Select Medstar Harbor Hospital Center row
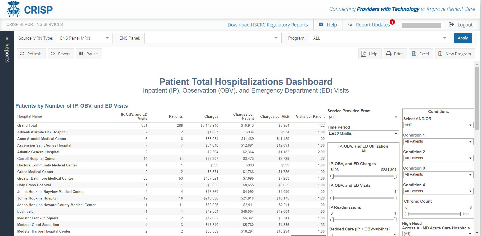 171,232
